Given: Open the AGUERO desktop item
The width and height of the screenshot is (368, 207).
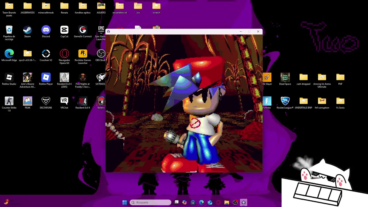Looking at the screenshot, I should [101, 8].
